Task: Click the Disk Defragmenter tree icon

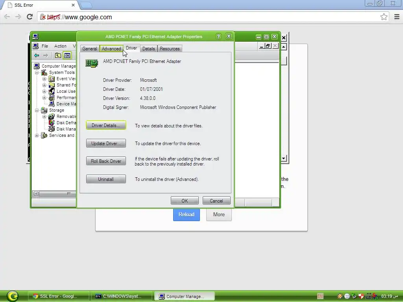Action: pyautogui.click(x=52, y=123)
